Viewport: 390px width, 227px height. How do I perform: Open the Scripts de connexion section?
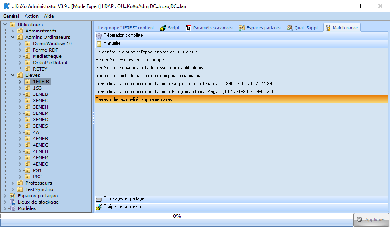tap(241, 207)
